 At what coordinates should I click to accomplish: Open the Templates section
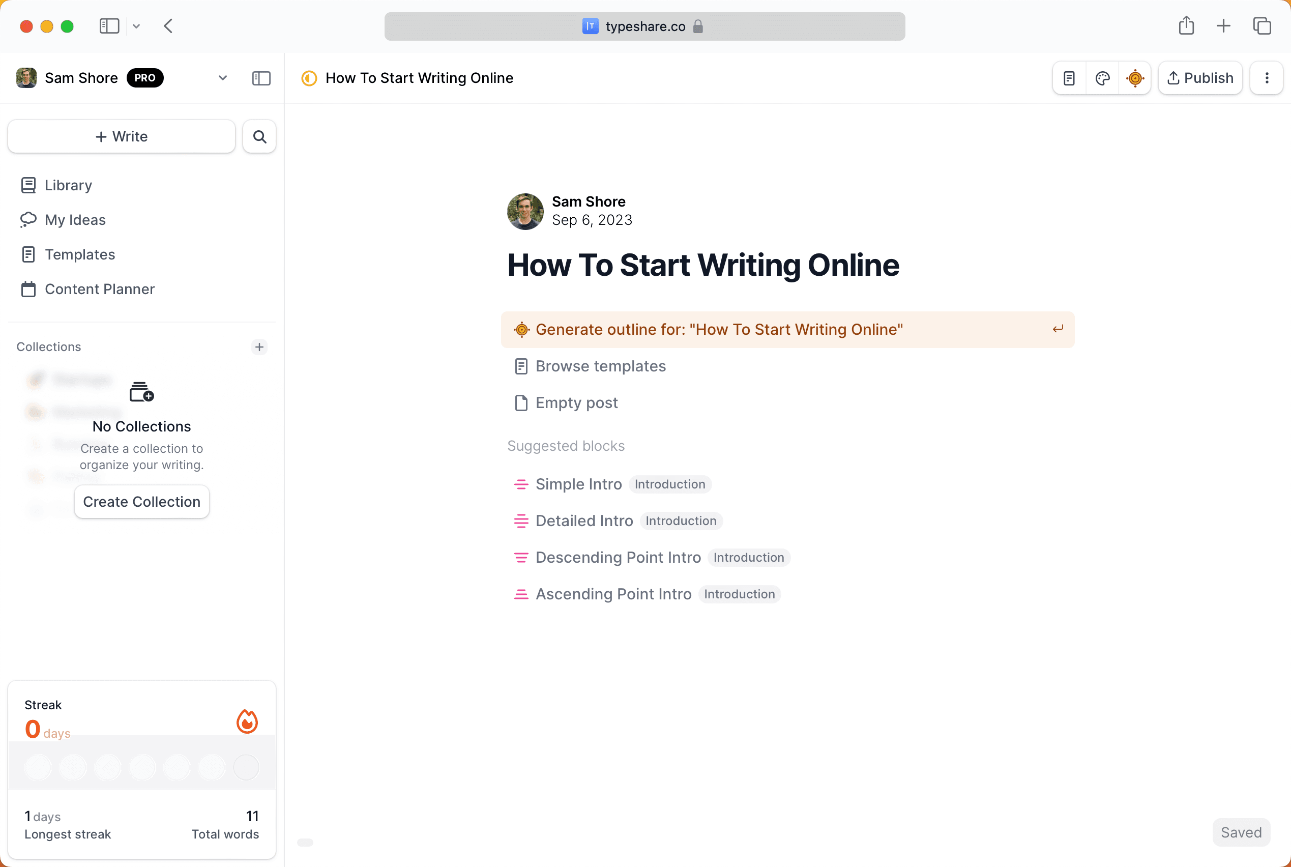point(79,254)
